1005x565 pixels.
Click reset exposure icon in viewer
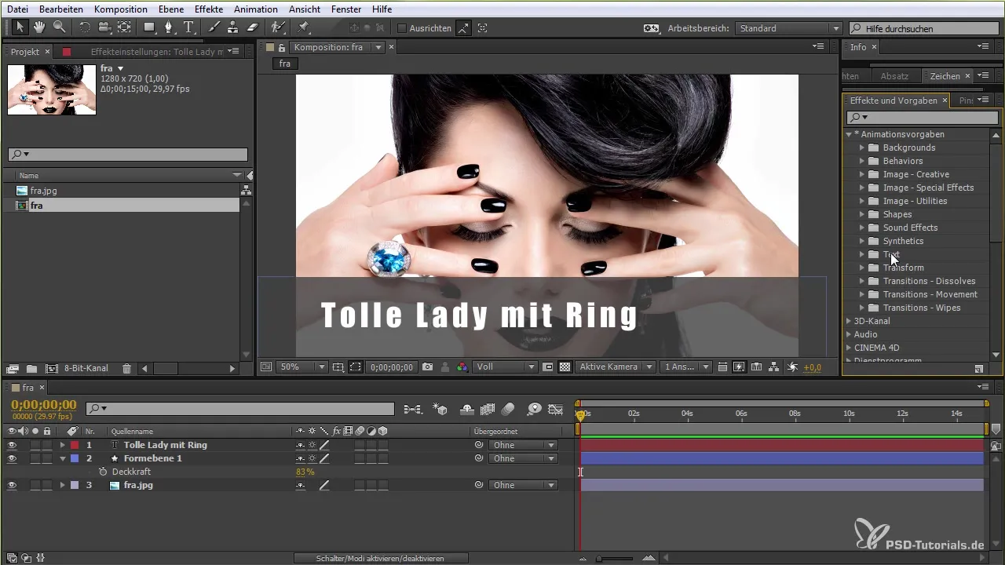[792, 366]
